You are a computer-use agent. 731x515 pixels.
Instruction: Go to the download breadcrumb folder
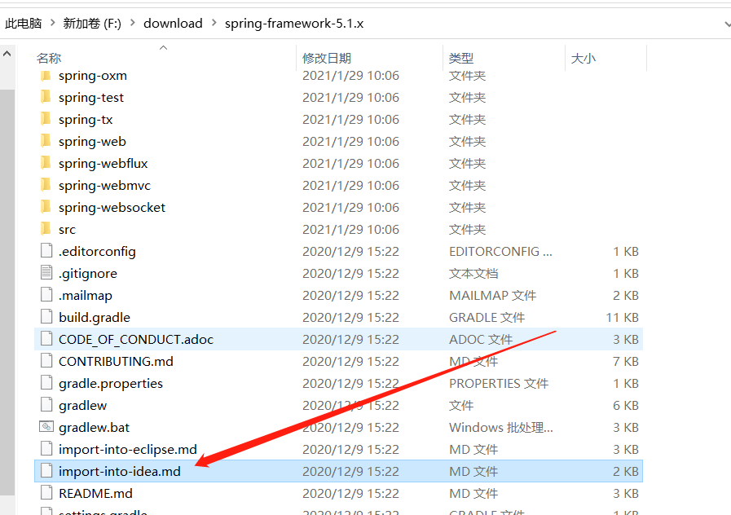coord(173,24)
